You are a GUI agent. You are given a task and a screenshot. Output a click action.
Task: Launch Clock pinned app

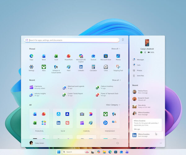[106, 68]
